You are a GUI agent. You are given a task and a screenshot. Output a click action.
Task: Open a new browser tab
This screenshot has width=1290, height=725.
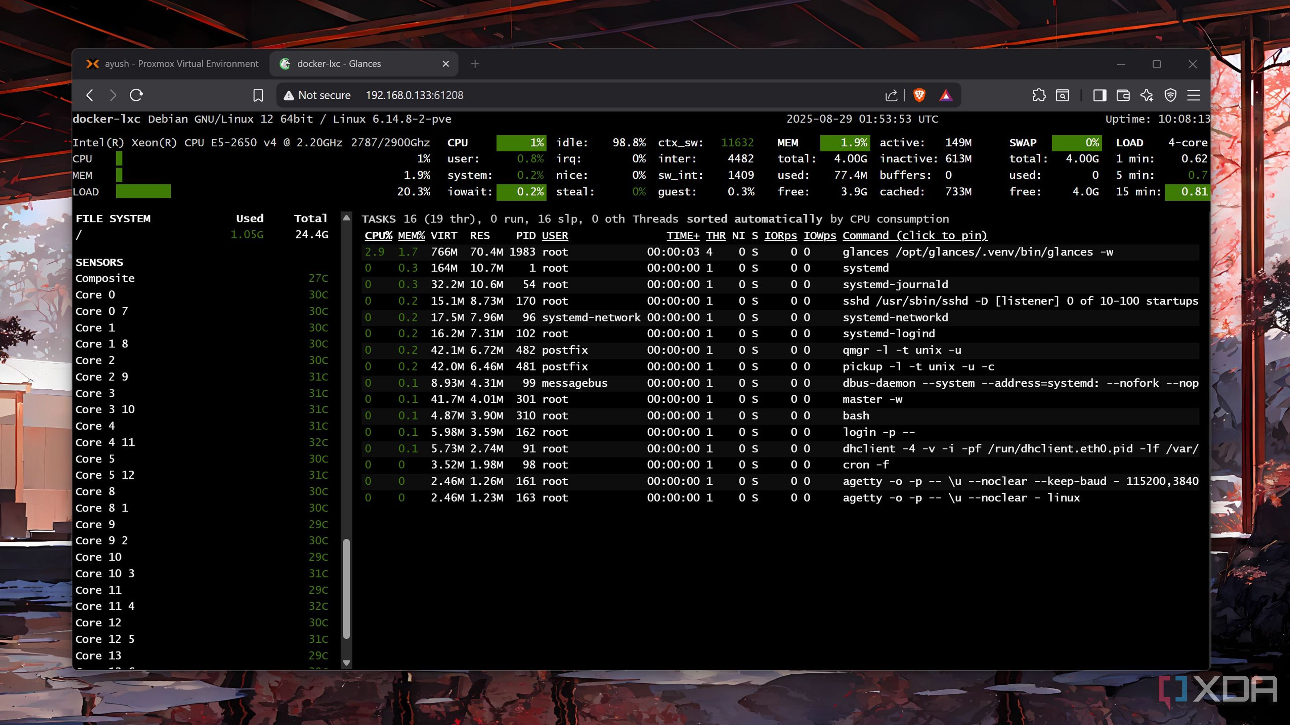[x=475, y=63]
